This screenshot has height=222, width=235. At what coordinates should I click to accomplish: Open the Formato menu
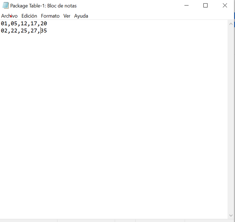pos(50,16)
